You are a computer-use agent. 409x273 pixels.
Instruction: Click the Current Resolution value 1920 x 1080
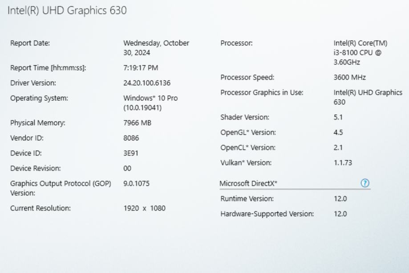[x=144, y=208]
